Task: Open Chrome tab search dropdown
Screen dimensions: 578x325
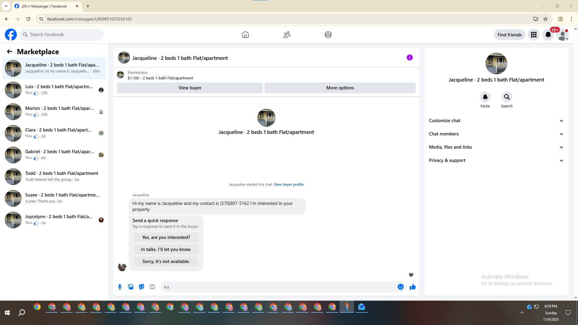Action: tap(6, 6)
